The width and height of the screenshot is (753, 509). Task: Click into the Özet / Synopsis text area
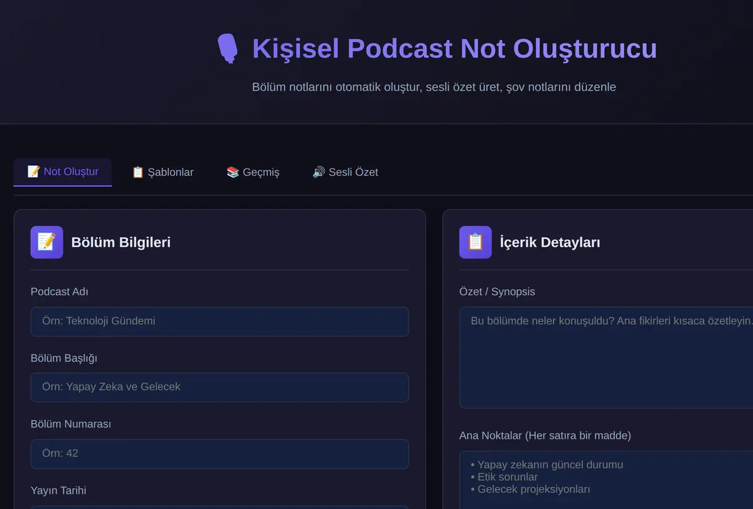click(606, 358)
